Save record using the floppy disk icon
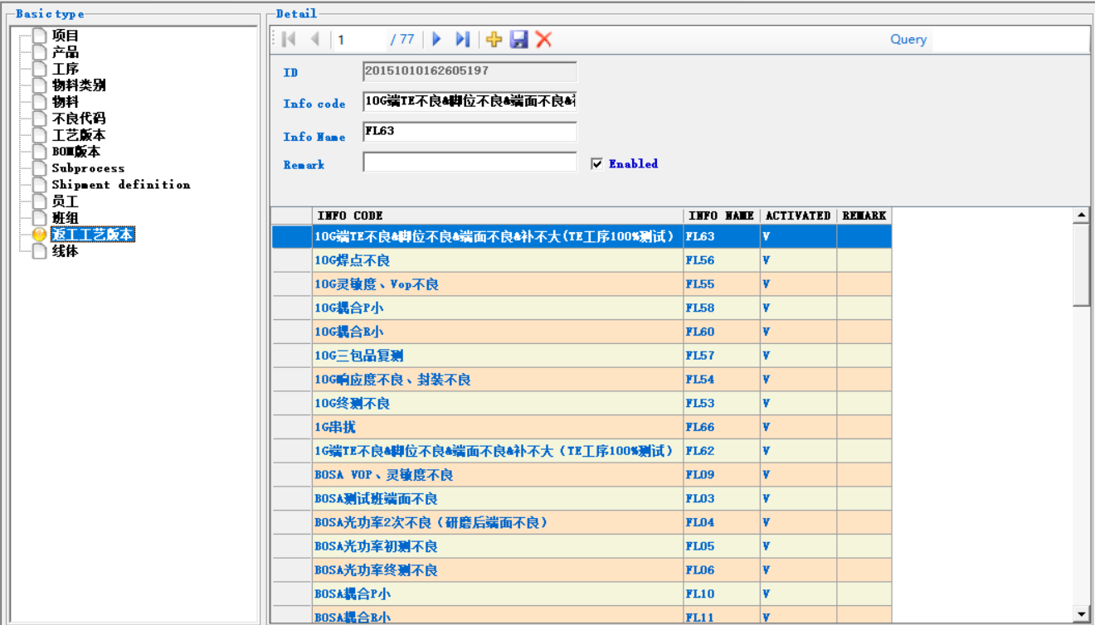The image size is (1095, 625). [518, 40]
